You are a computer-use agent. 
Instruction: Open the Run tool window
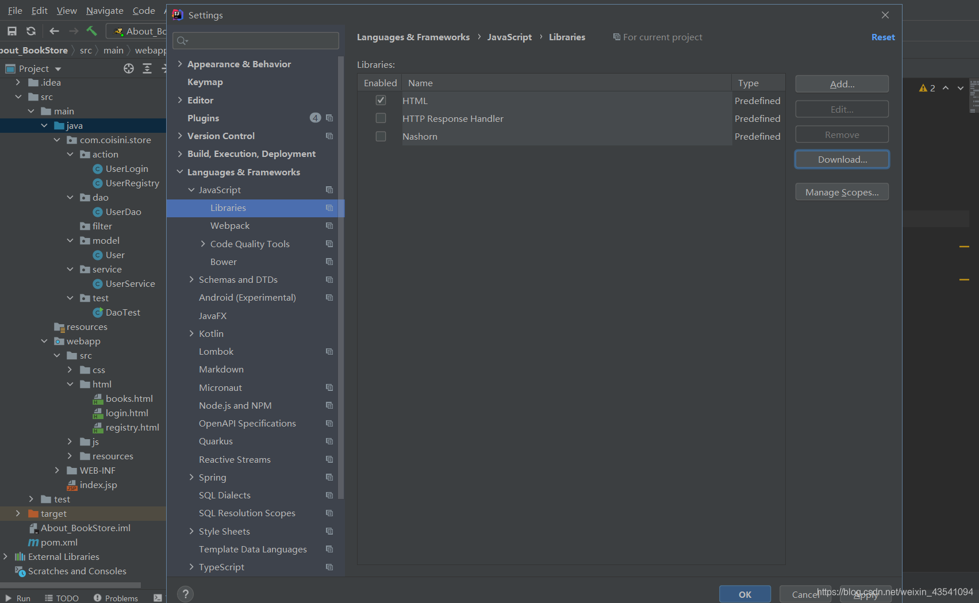[x=18, y=598]
